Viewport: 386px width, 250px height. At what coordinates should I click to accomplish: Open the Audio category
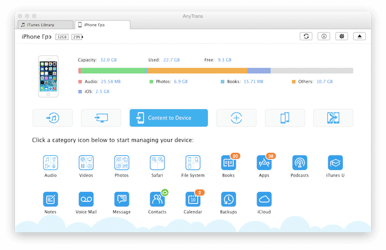click(x=50, y=162)
